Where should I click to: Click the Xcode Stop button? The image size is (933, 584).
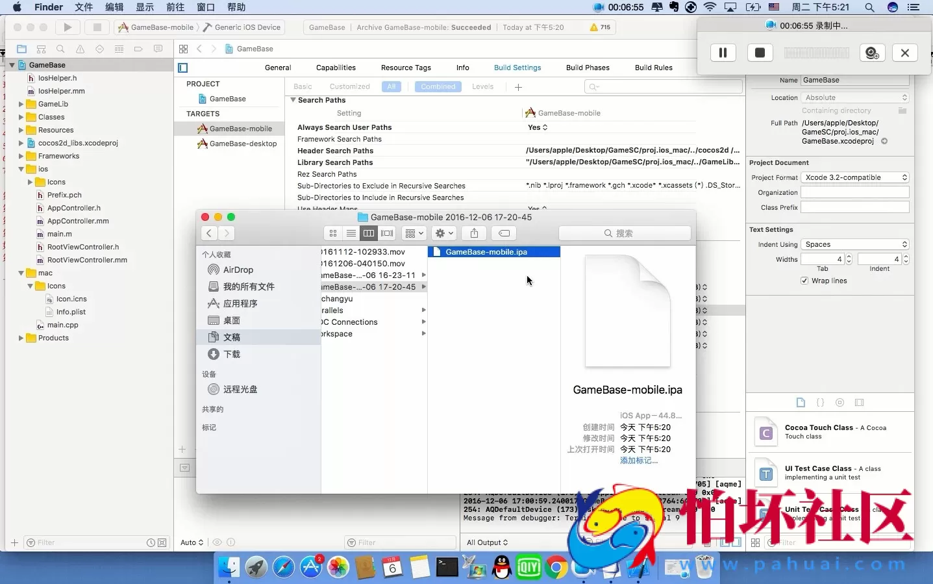[x=97, y=27]
